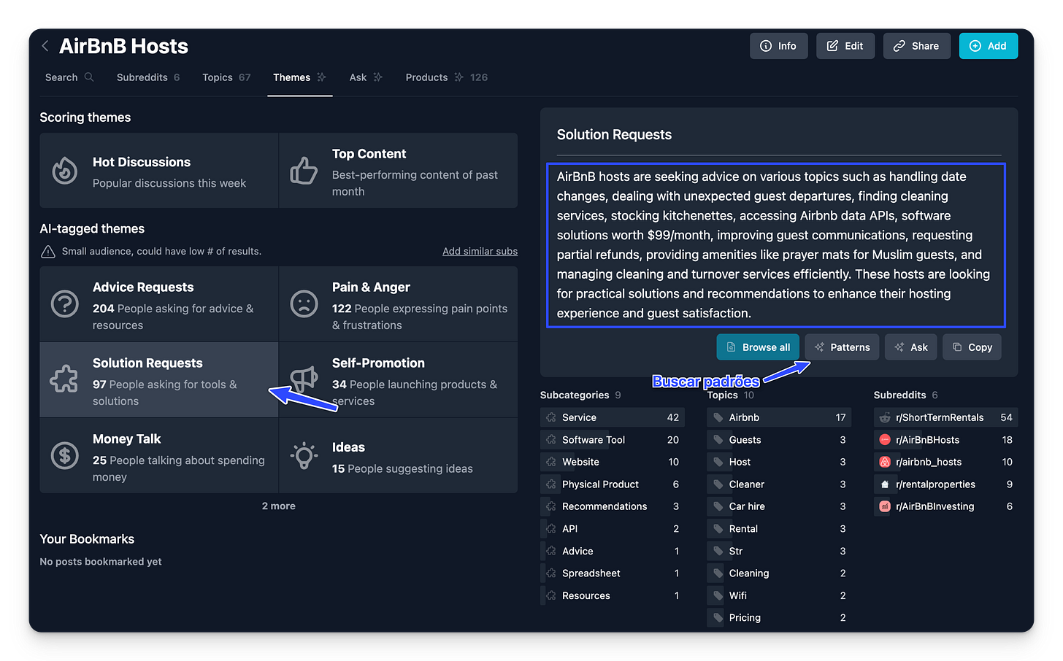The width and height of the screenshot is (1063, 661).
Task: Select the Host topic
Action: pos(779,462)
